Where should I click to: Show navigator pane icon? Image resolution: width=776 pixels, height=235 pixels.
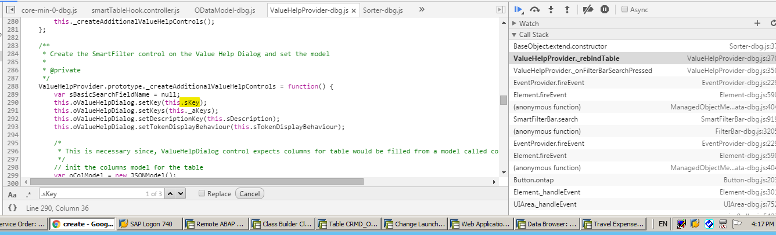tap(10, 10)
